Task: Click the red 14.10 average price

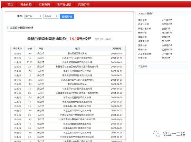Action: pos(74,39)
